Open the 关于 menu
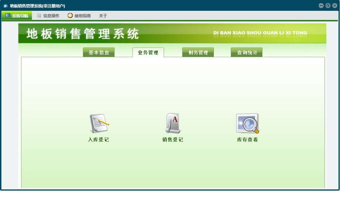The image size is (340, 223). click(103, 15)
